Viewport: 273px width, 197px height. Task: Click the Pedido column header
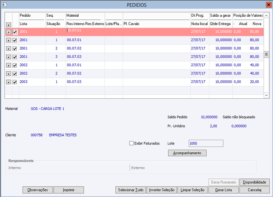click(x=25, y=16)
